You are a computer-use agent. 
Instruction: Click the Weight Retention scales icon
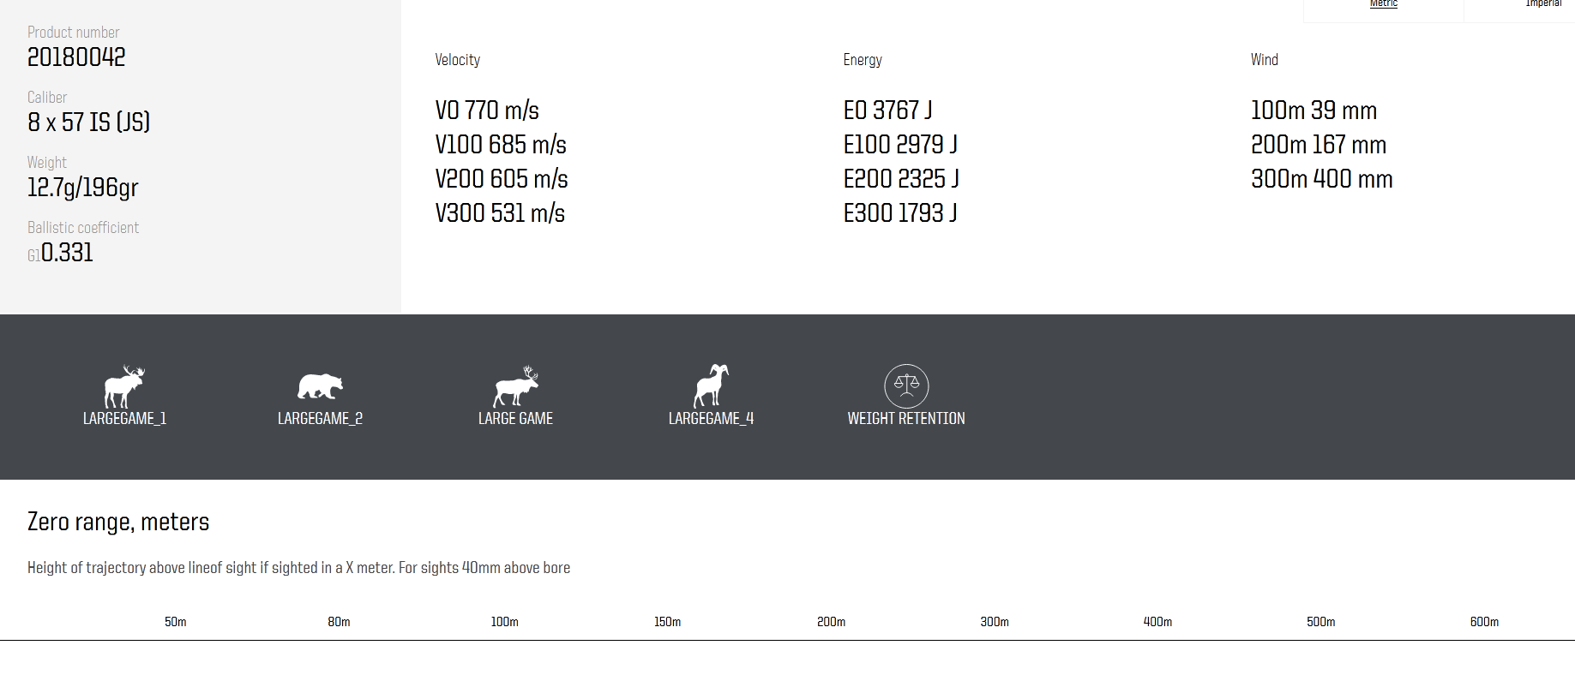[906, 385]
